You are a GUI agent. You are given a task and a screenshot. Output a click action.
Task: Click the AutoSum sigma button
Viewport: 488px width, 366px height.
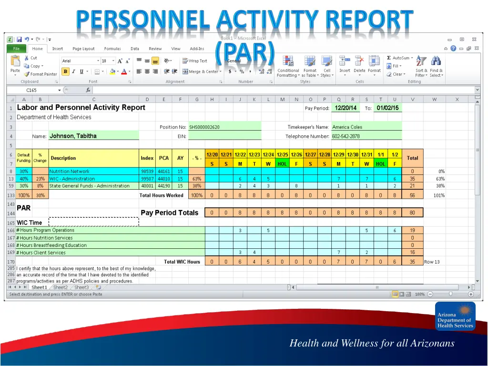(400, 58)
